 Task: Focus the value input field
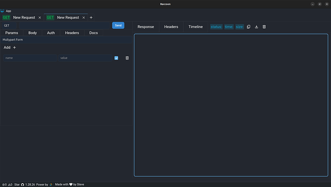coord(85,58)
